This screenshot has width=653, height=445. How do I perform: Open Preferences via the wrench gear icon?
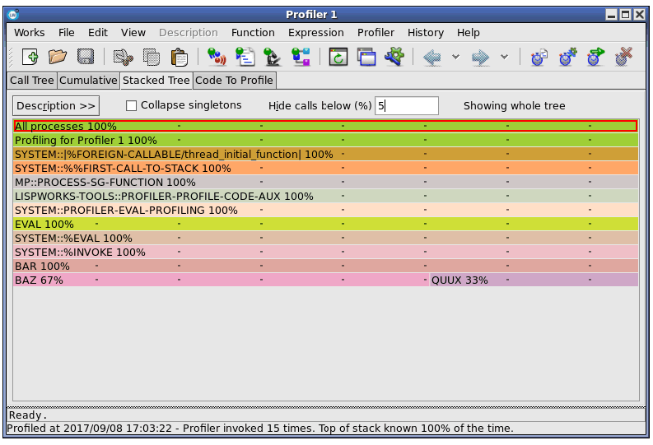tap(394, 56)
